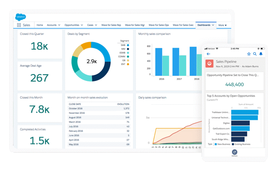Open the Wave for Sales Rep tab
277x171 pixels.
point(111,25)
